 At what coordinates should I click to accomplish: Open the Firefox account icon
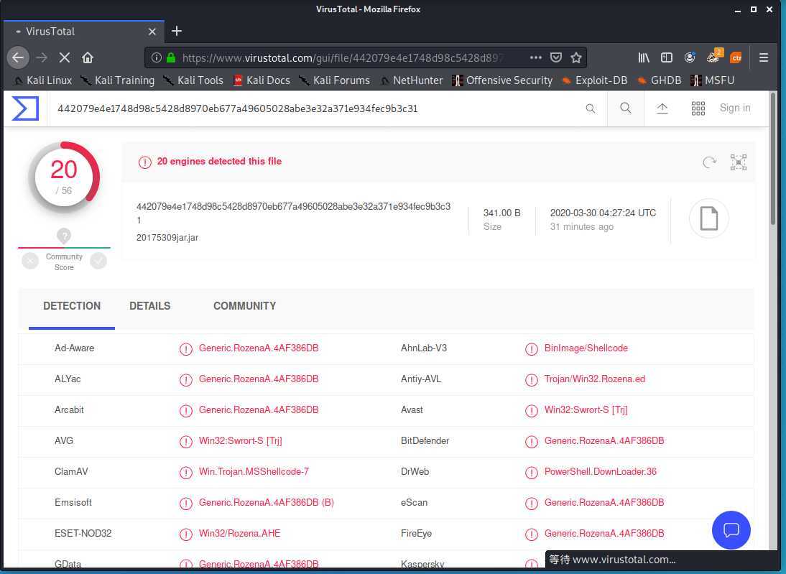pos(690,57)
